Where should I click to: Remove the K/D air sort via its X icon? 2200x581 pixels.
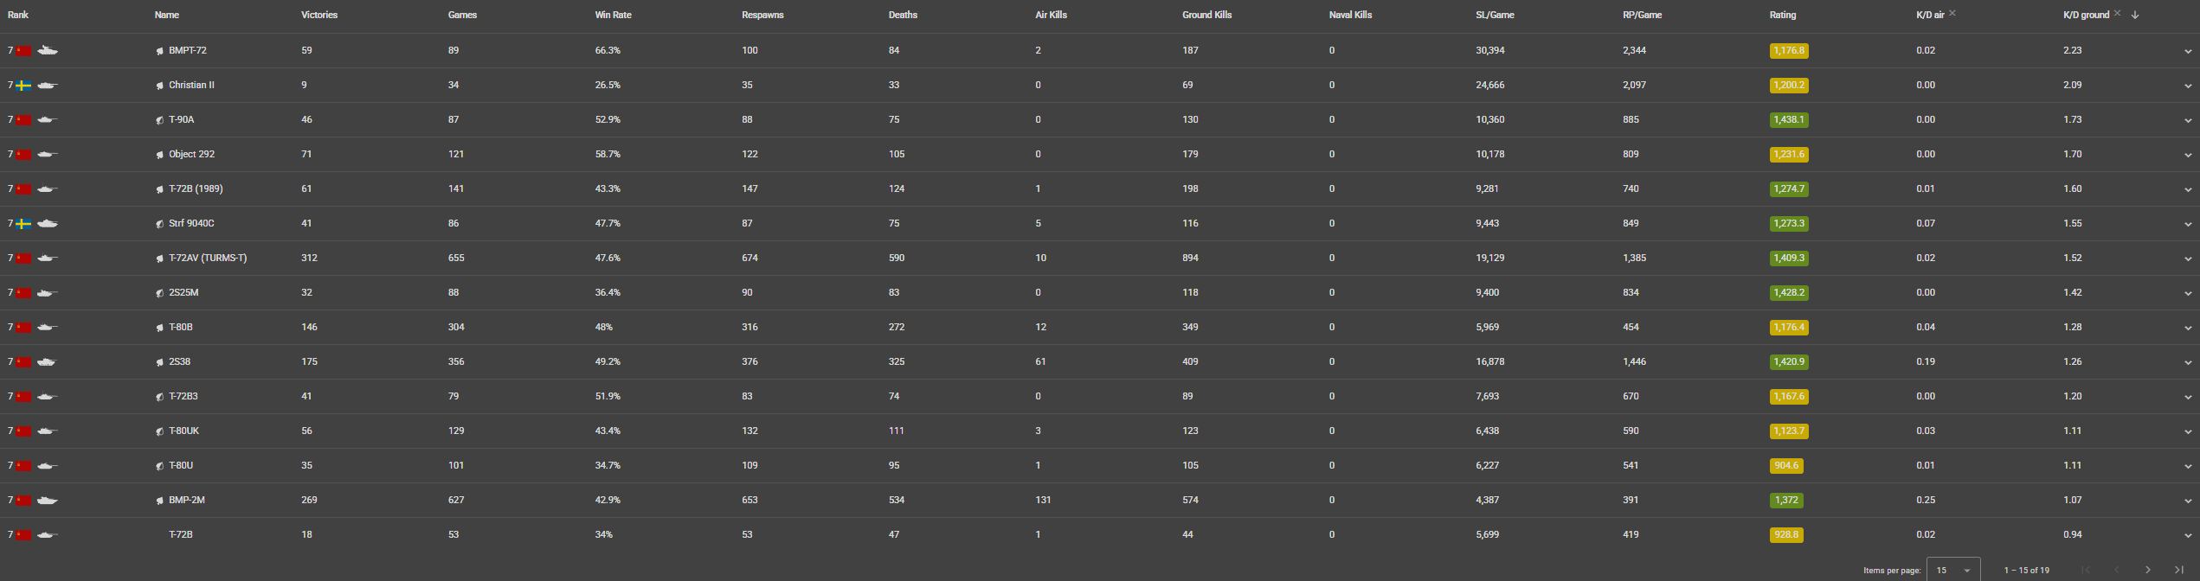[1952, 13]
